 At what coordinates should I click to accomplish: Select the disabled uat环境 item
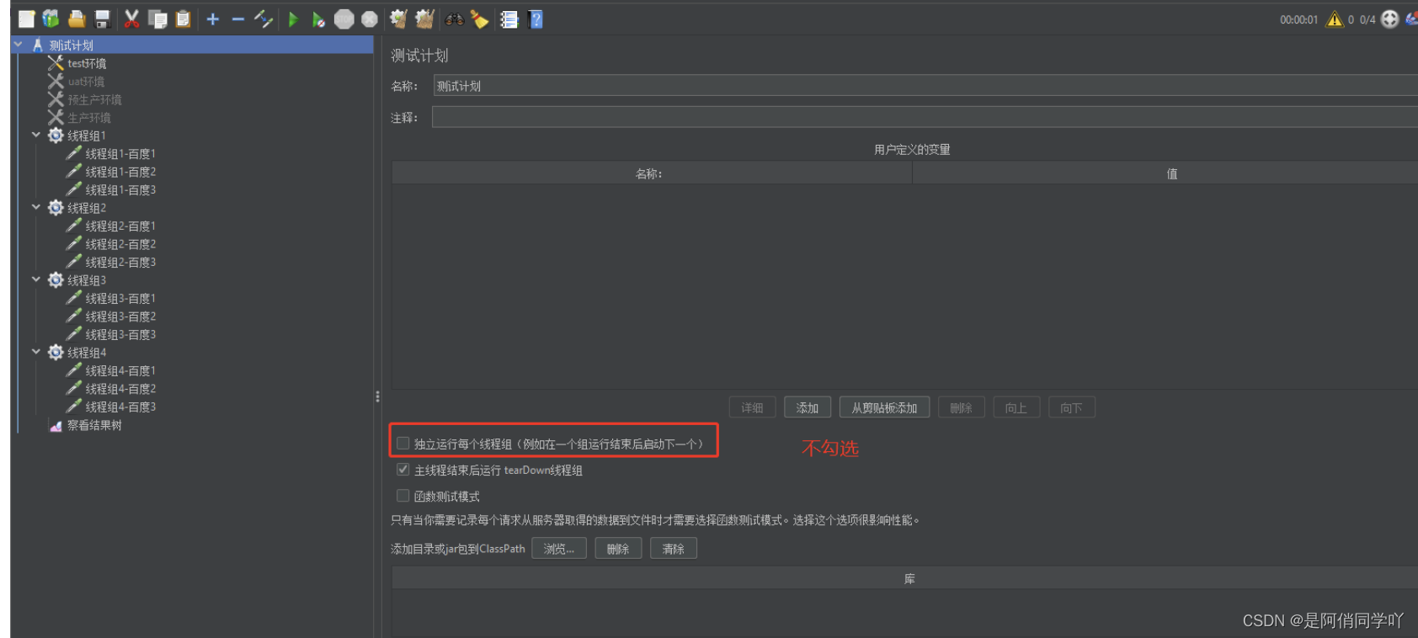[x=86, y=82]
